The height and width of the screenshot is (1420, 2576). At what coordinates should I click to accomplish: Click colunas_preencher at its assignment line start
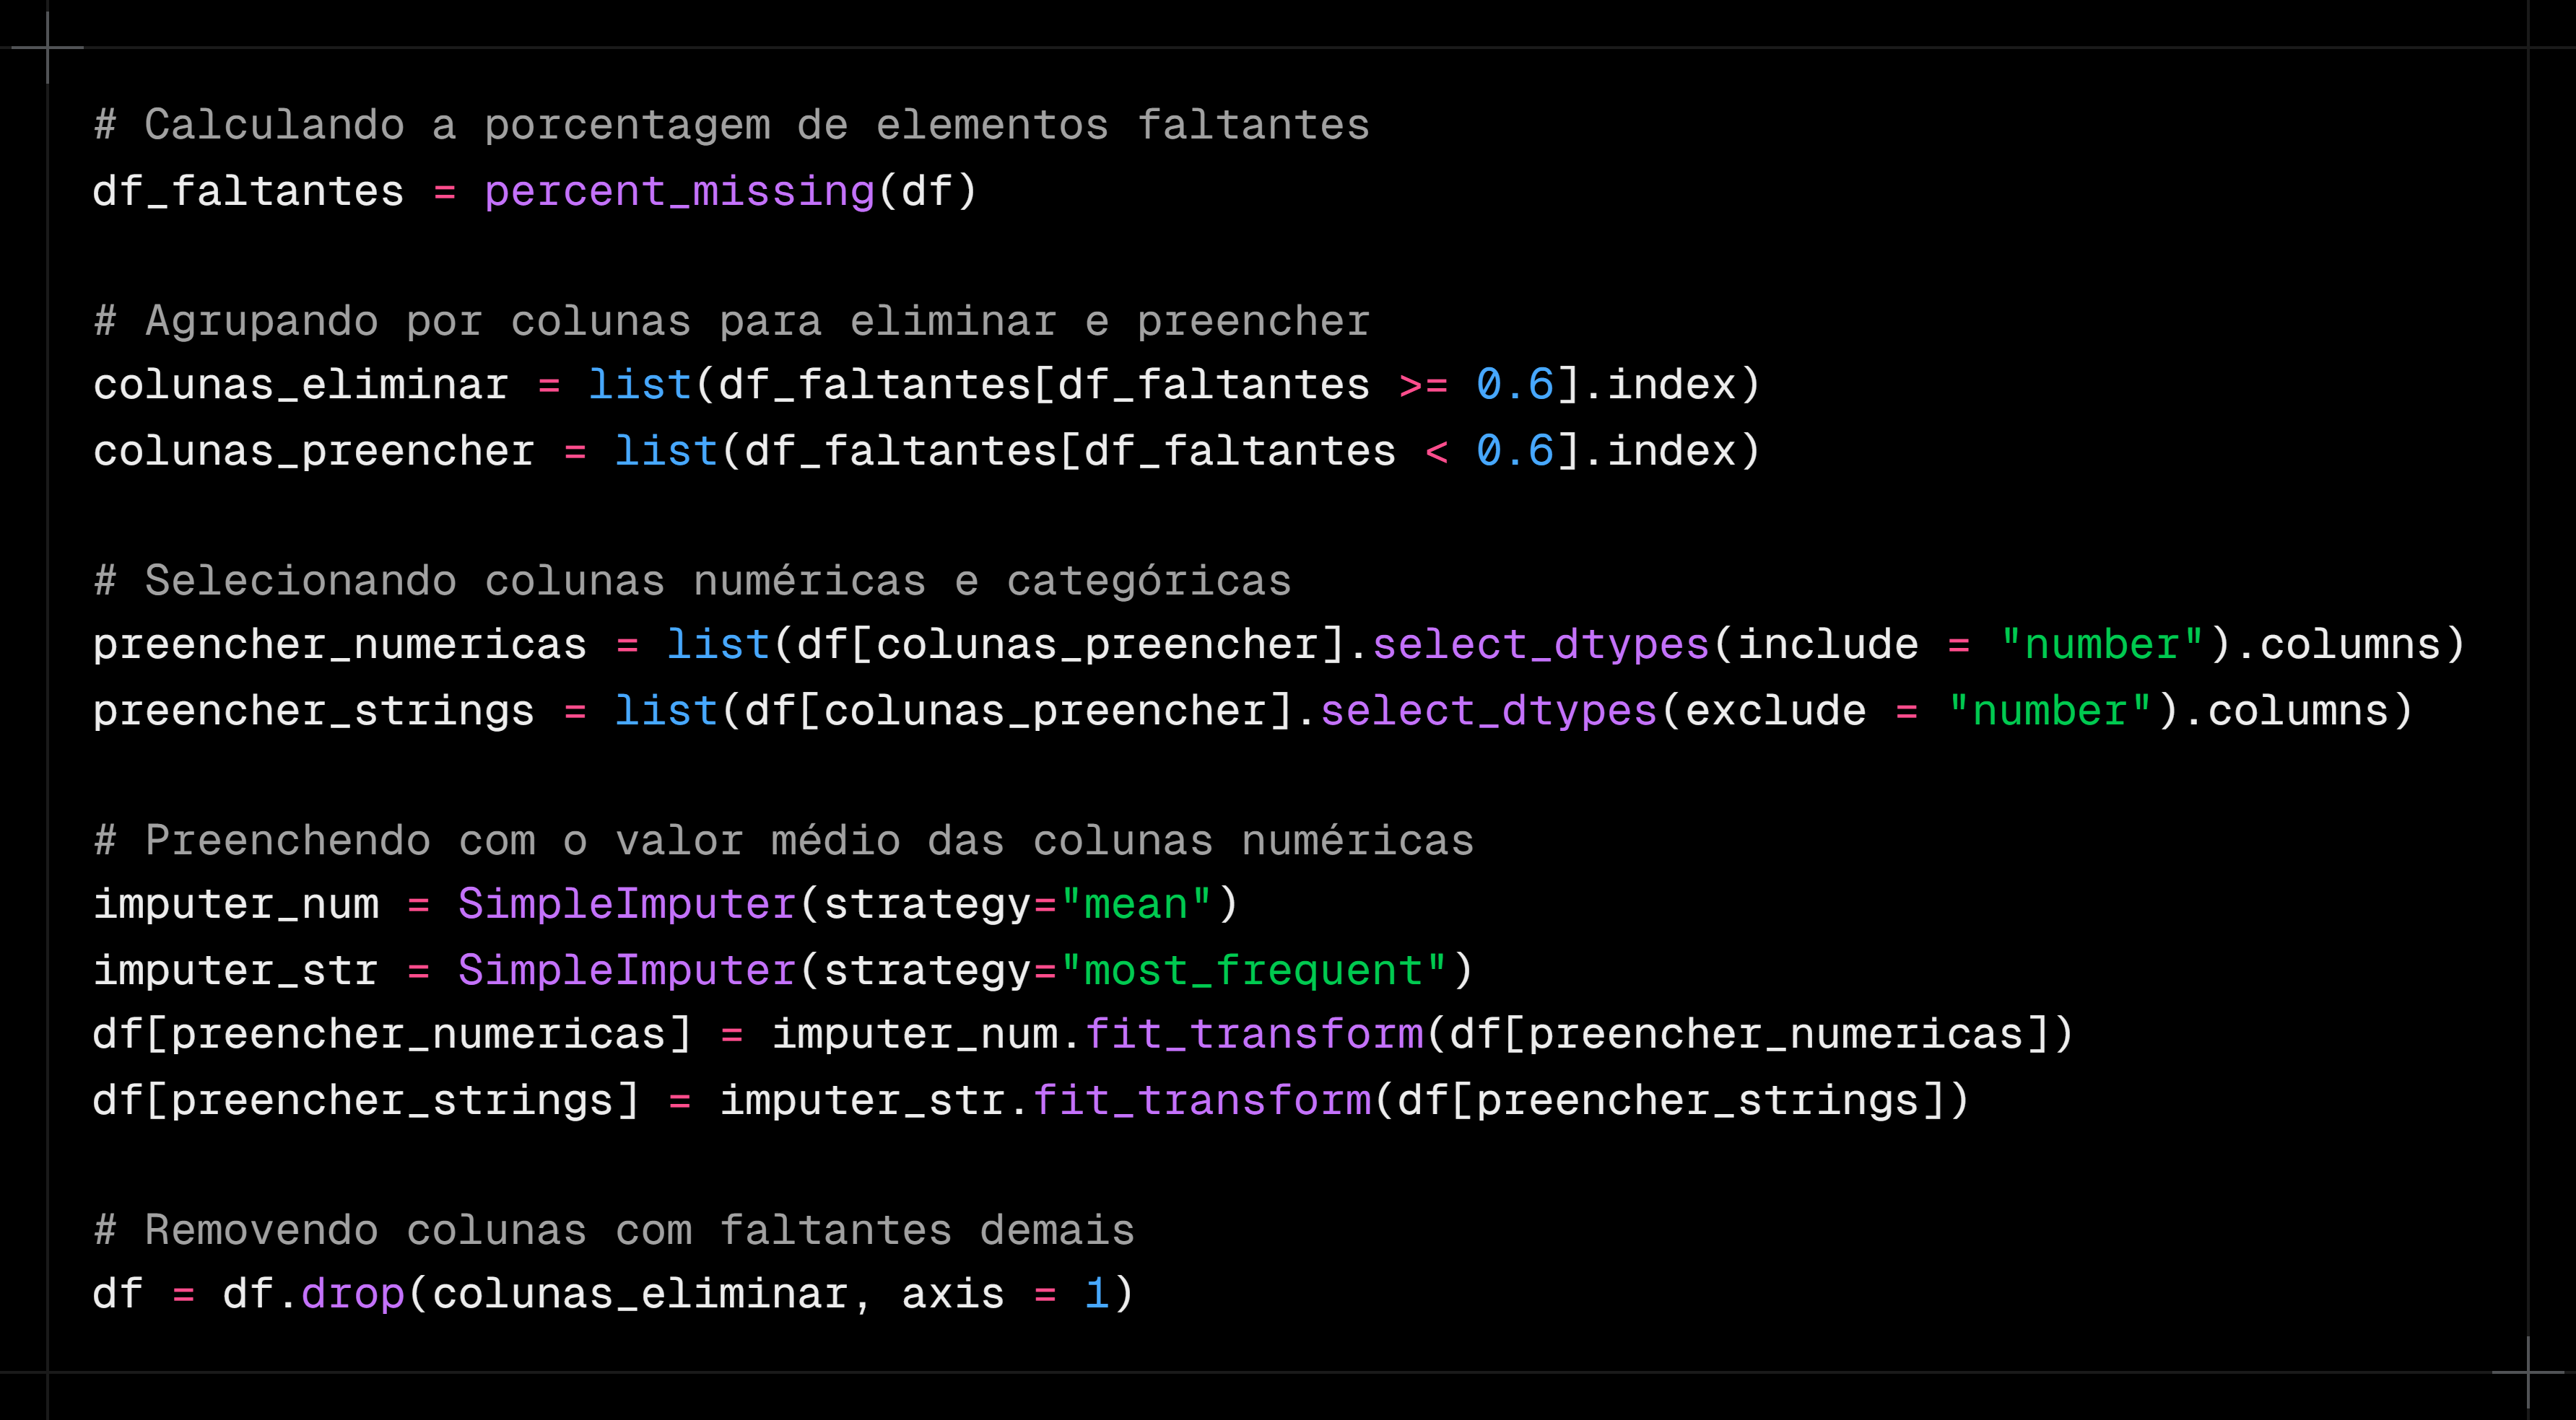[314, 451]
